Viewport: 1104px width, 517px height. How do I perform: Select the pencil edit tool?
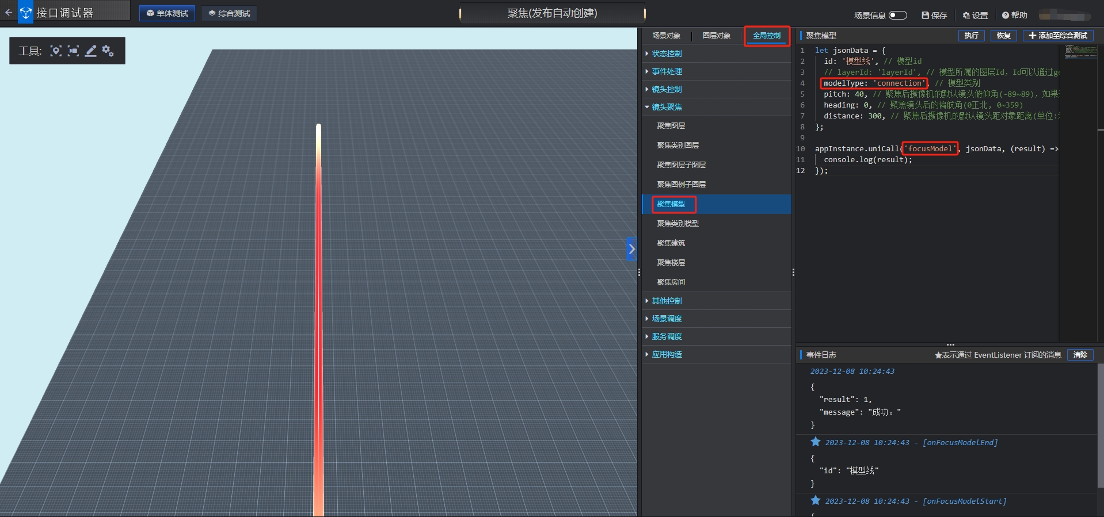pyautogui.click(x=91, y=51)
